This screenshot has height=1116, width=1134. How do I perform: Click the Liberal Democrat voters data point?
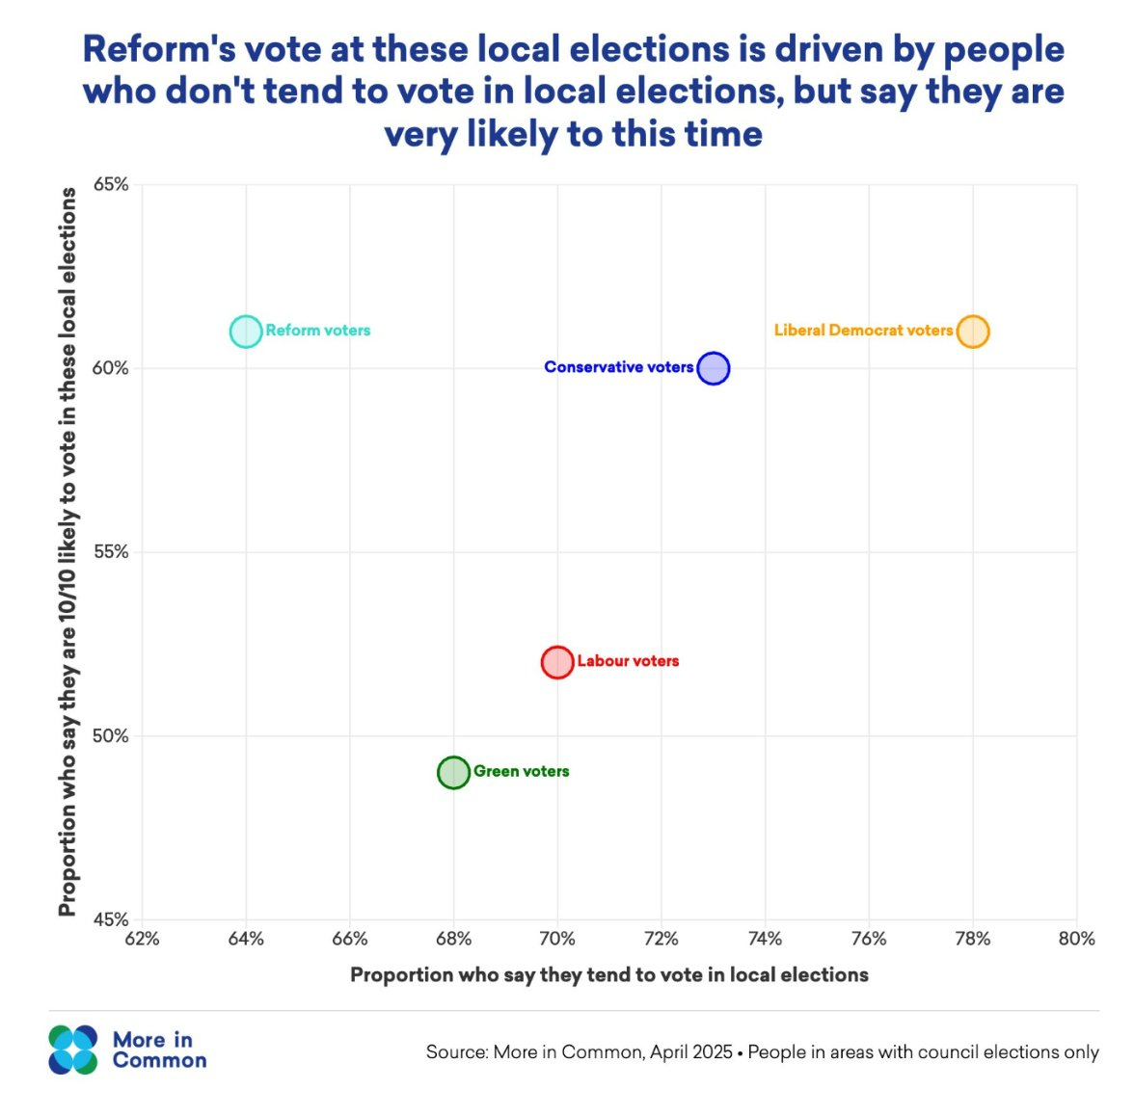point(973,332)
